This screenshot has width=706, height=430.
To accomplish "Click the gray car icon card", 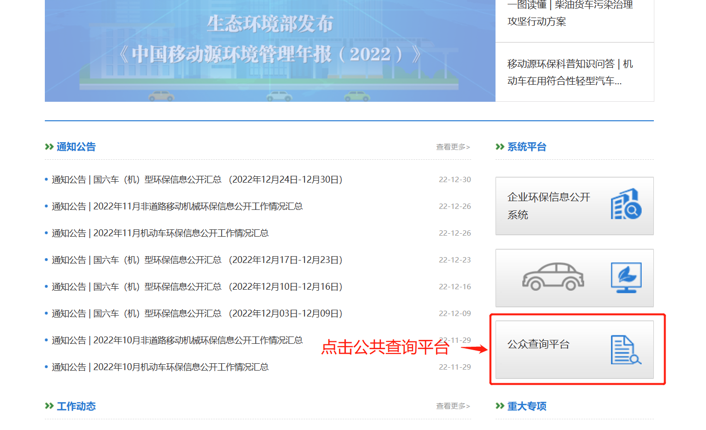I will (x=574, y=278).
